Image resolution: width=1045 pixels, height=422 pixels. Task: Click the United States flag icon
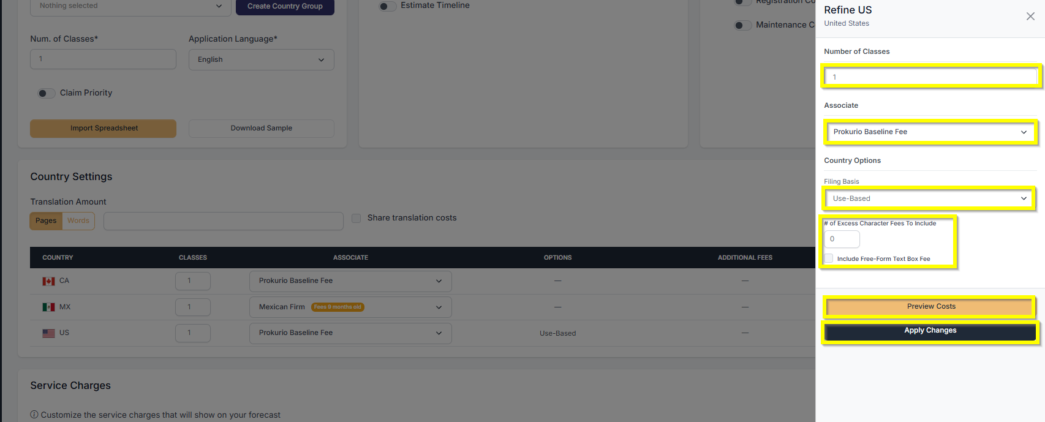point(48,333)
